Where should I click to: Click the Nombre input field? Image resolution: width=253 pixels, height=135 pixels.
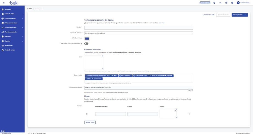[x=138, y=28]
